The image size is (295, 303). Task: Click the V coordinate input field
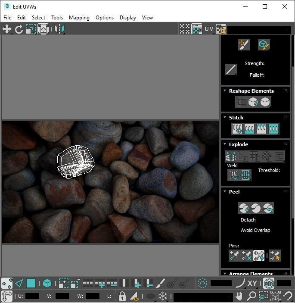(x=62, y=296)
